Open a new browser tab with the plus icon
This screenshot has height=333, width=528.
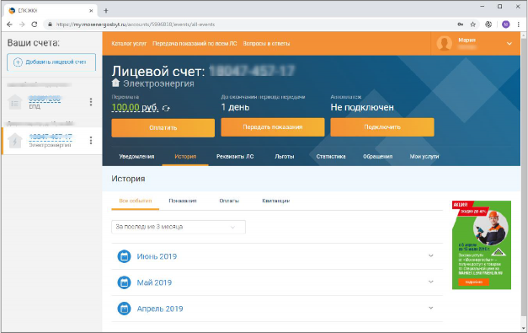tap(106, 11)
